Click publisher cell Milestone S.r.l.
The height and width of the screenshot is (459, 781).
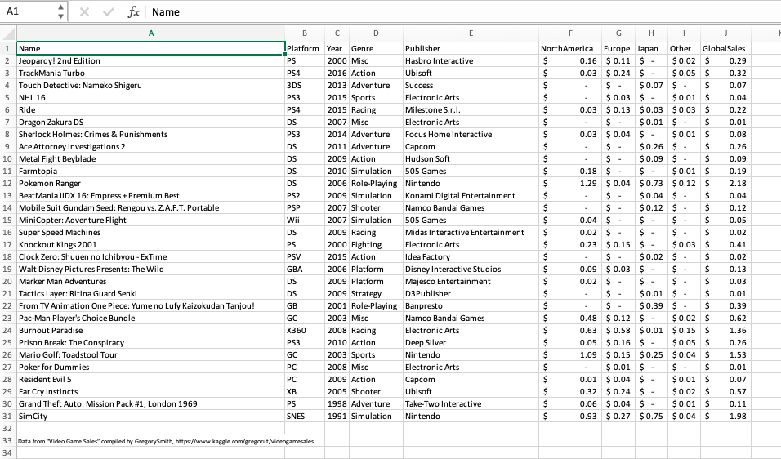pyautogui.click(x=471, y=110)
